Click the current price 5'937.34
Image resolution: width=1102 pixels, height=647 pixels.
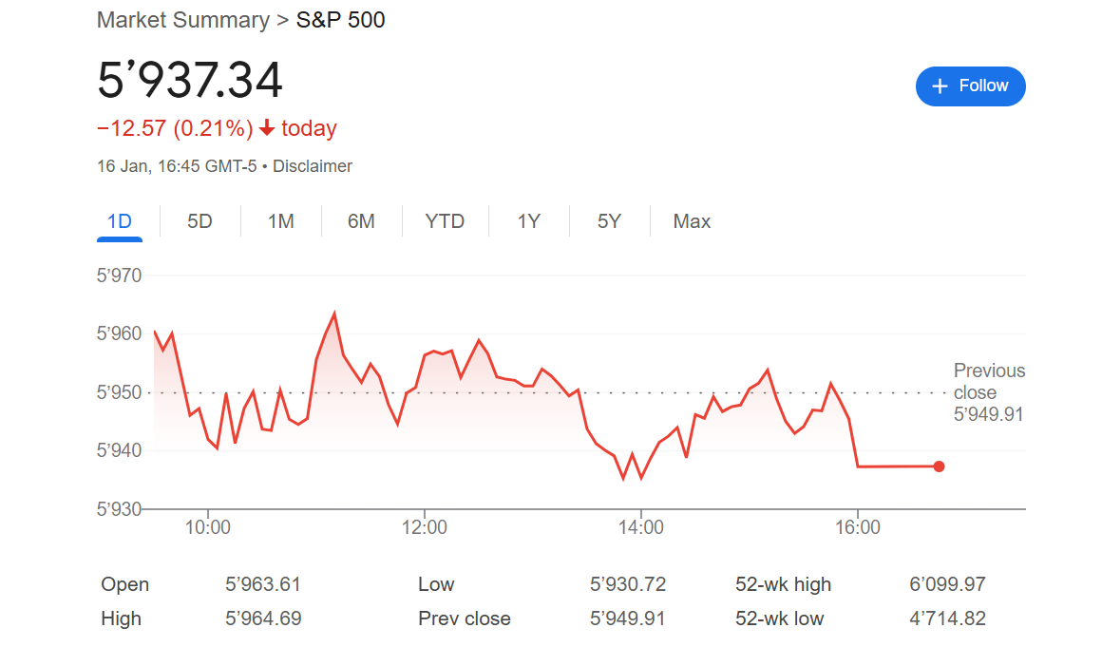point(190,81)
